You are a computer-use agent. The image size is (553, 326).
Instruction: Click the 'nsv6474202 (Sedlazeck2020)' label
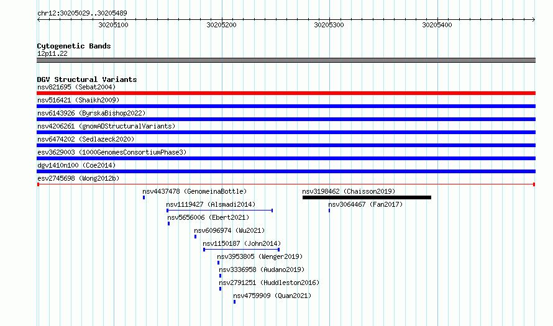click(x=86, y=139)
